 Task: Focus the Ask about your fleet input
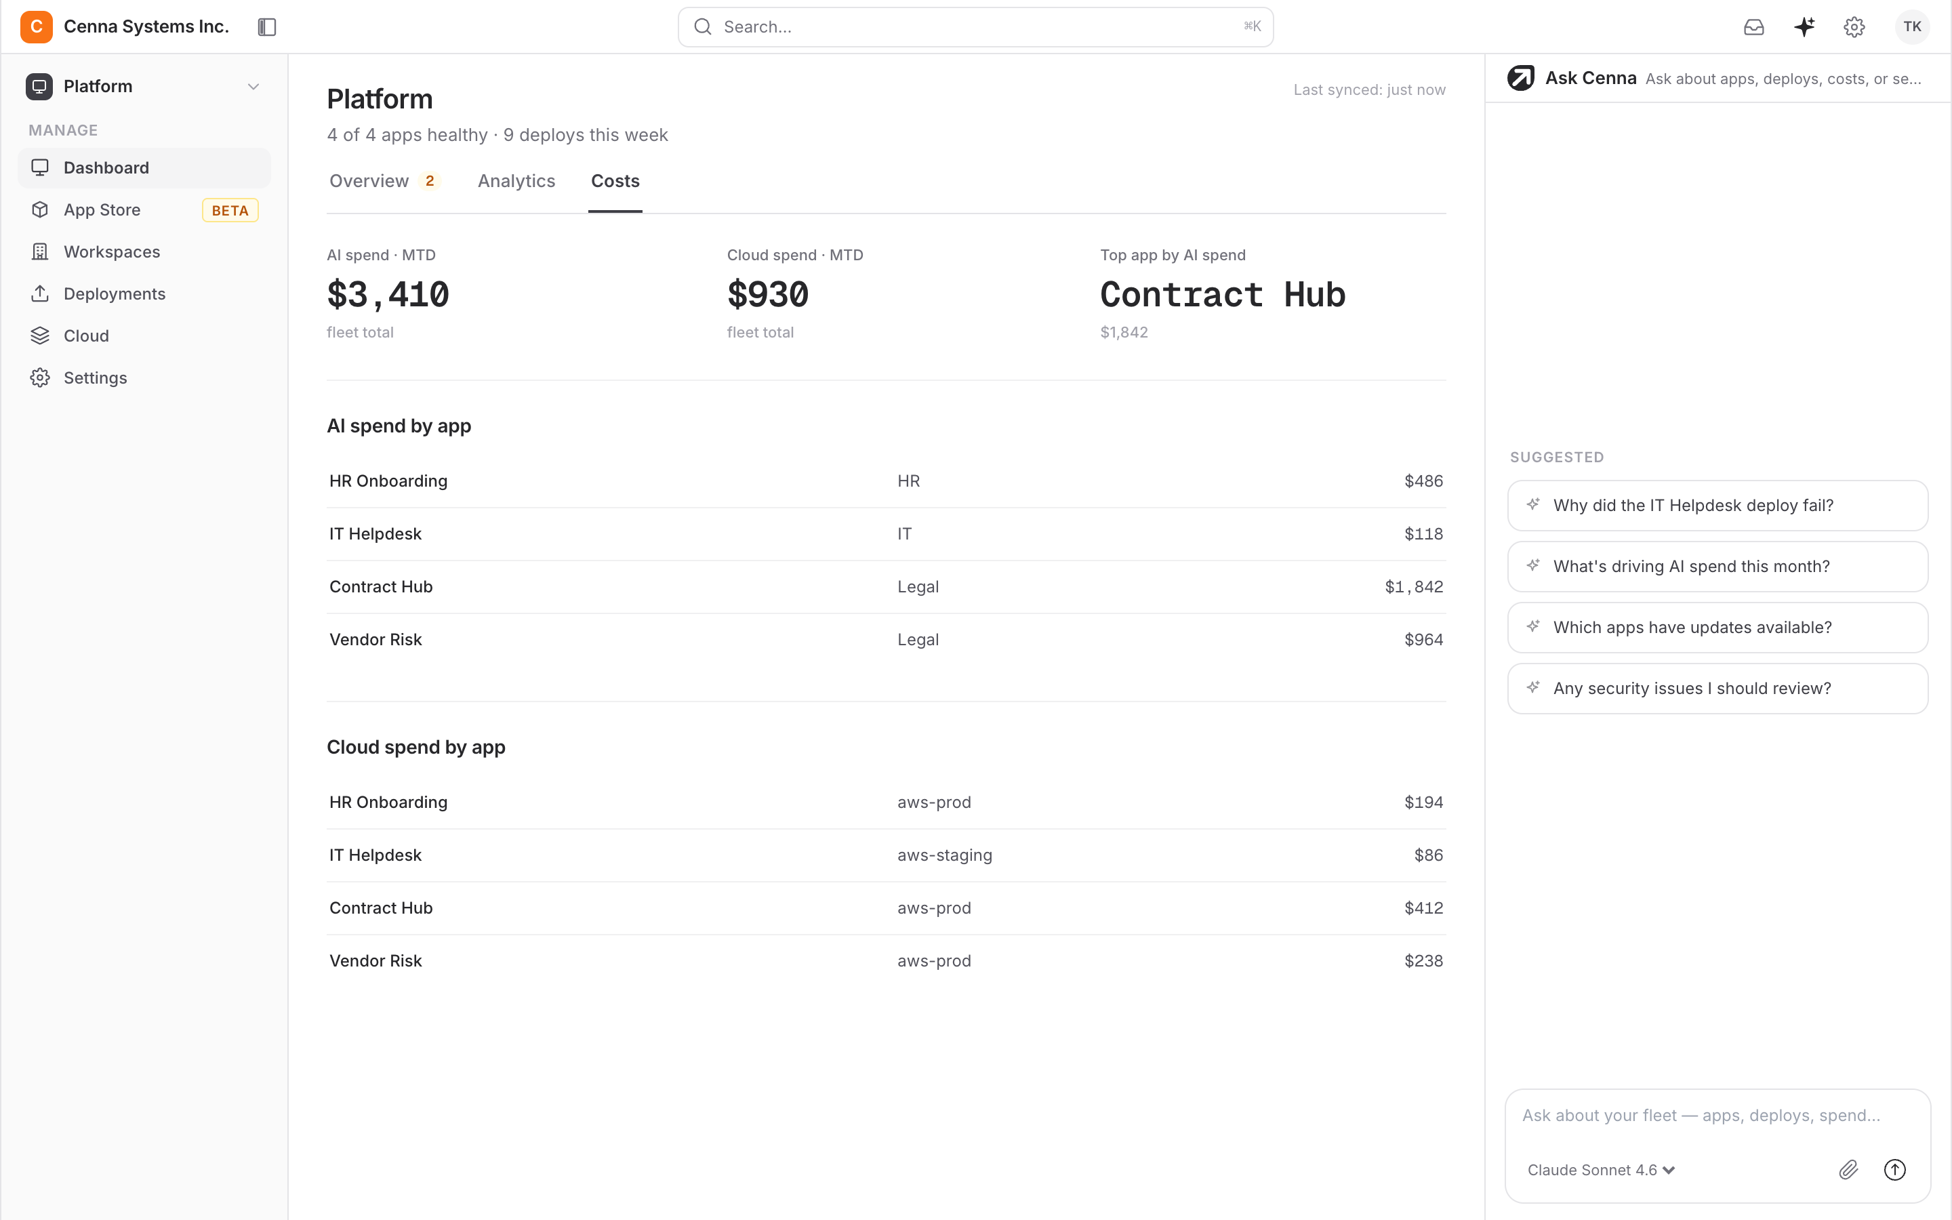[x=1717, y=1115]
